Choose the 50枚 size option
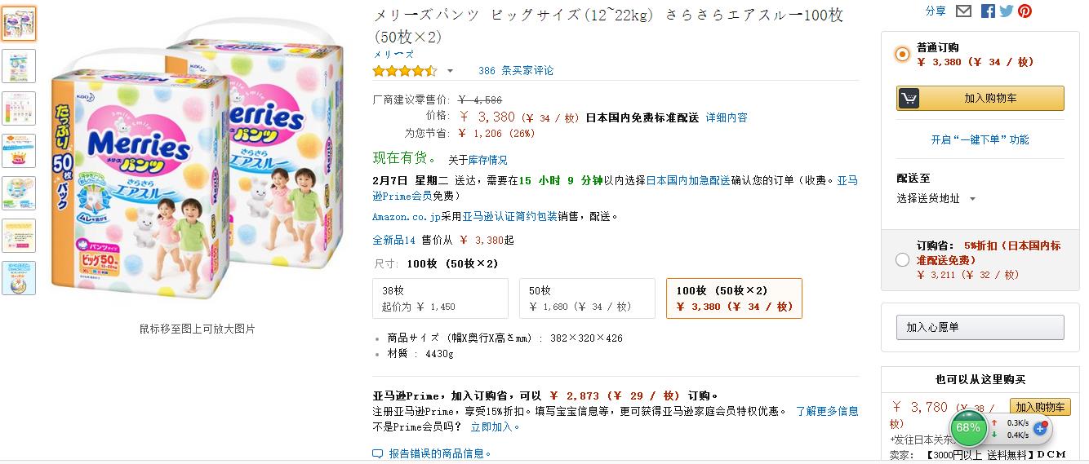The image size is (1089, 464). [586, 298]
